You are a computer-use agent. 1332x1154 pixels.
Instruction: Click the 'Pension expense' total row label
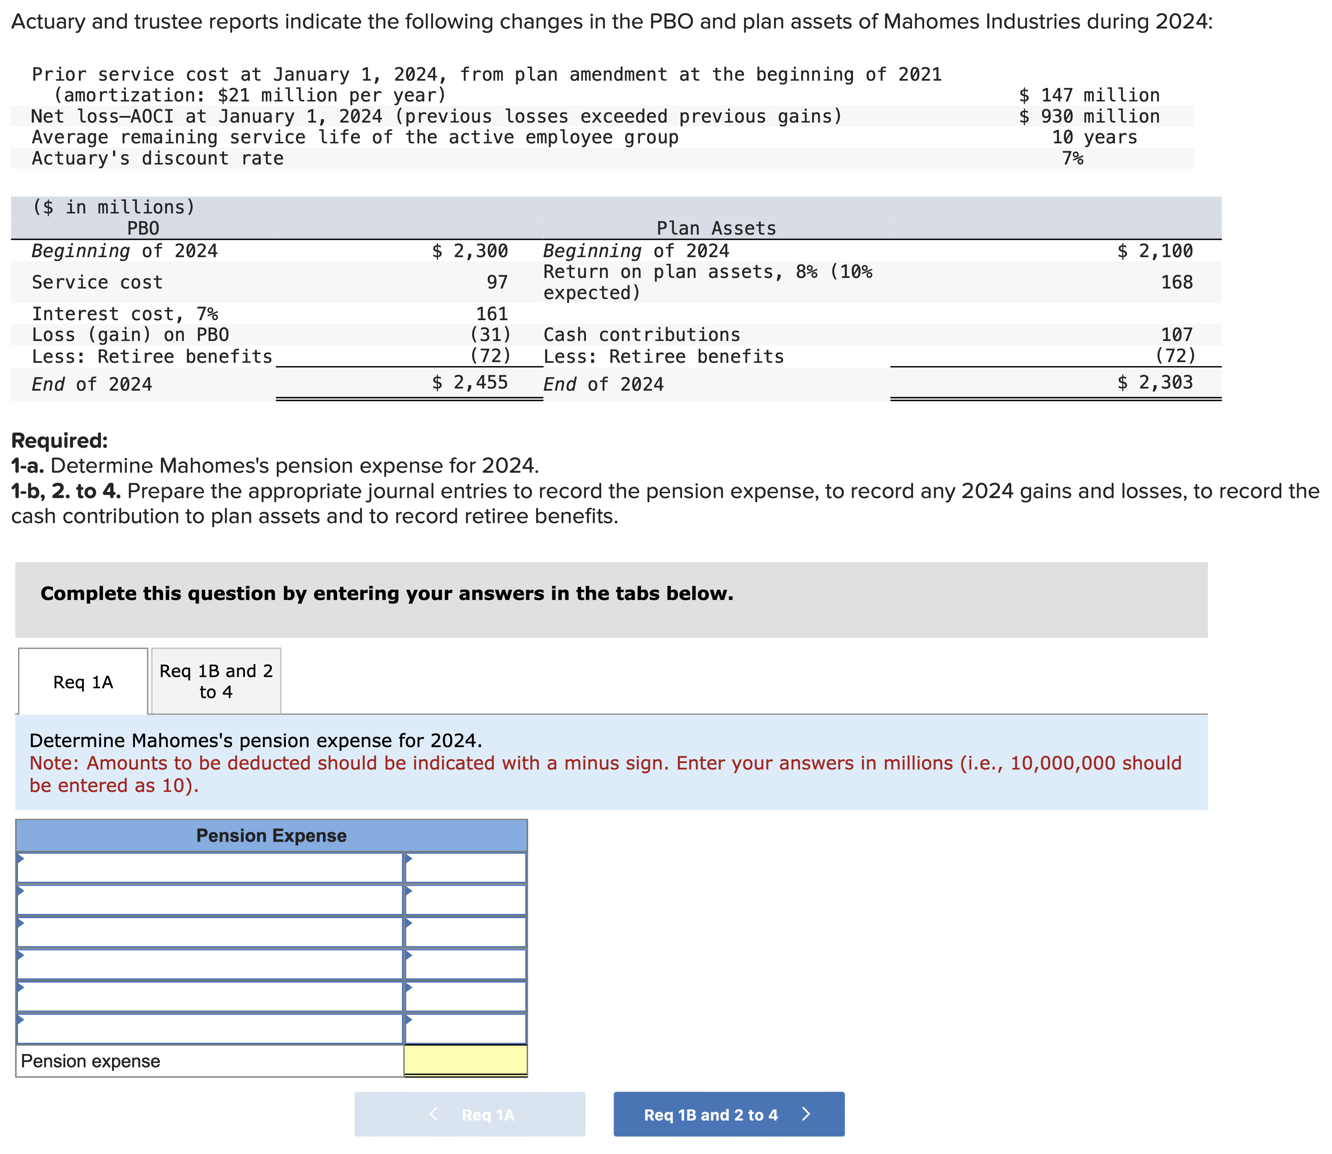click(91, 1061)
